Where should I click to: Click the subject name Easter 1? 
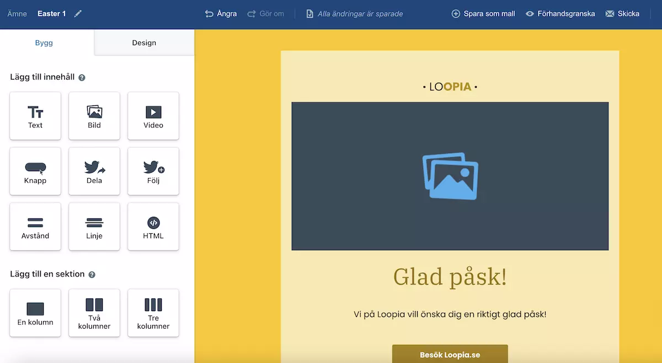coord(52,14)
